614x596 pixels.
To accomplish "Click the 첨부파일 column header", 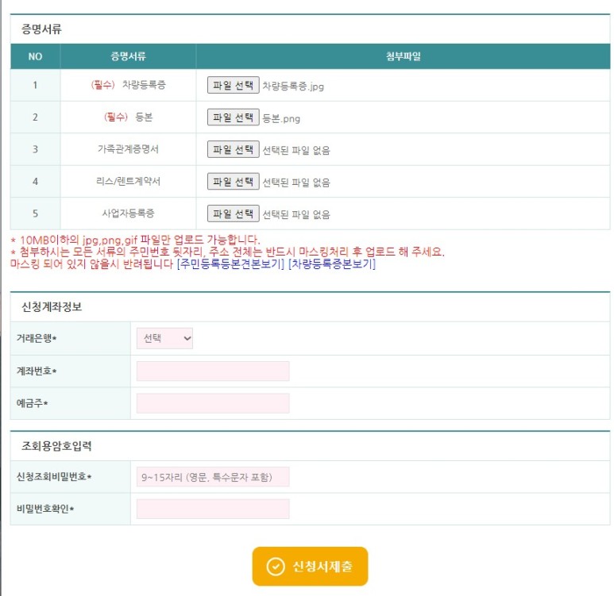I will [x=404, y=56].
